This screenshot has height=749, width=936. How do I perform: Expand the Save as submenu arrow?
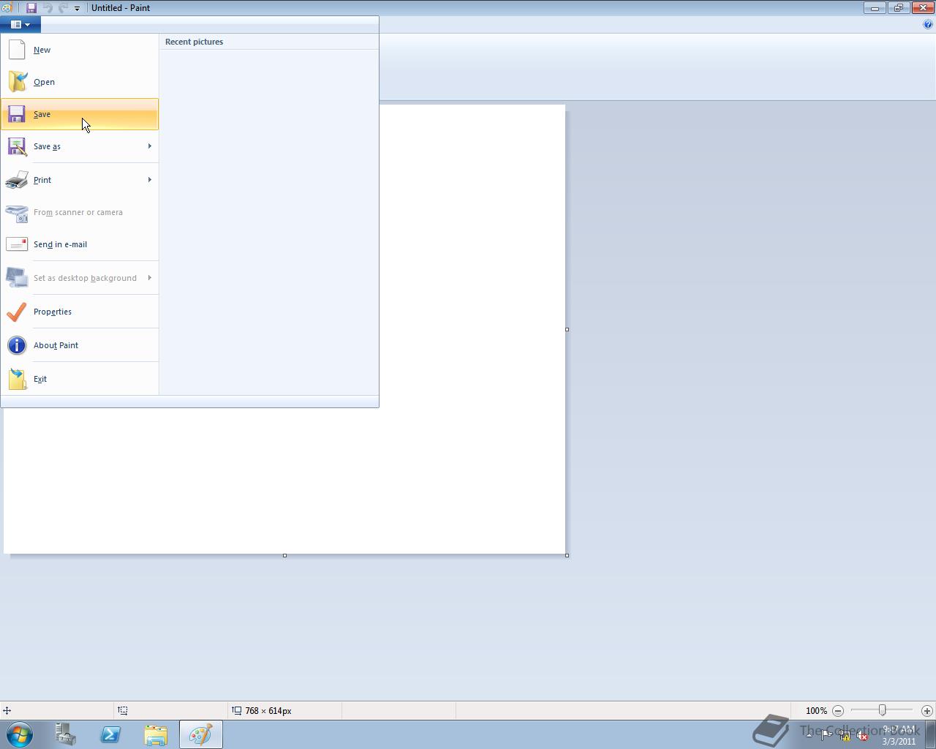[x=149, y=146]
